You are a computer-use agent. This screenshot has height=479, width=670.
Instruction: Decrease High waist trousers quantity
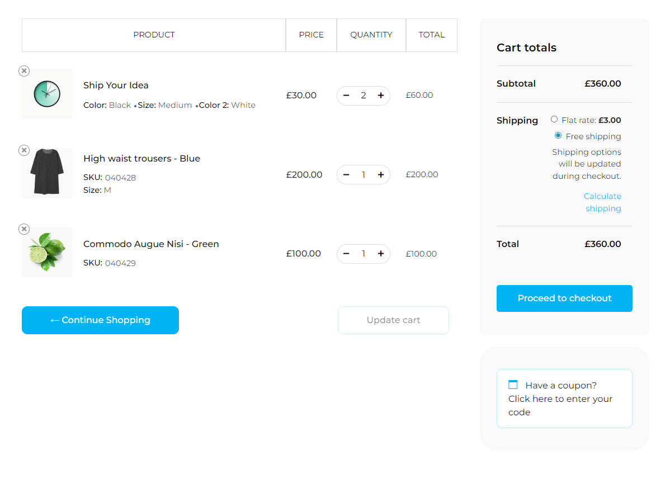pos(346,175)
